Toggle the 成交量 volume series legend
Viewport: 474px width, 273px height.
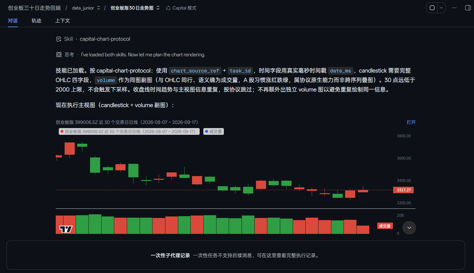(x=214, y=131)
